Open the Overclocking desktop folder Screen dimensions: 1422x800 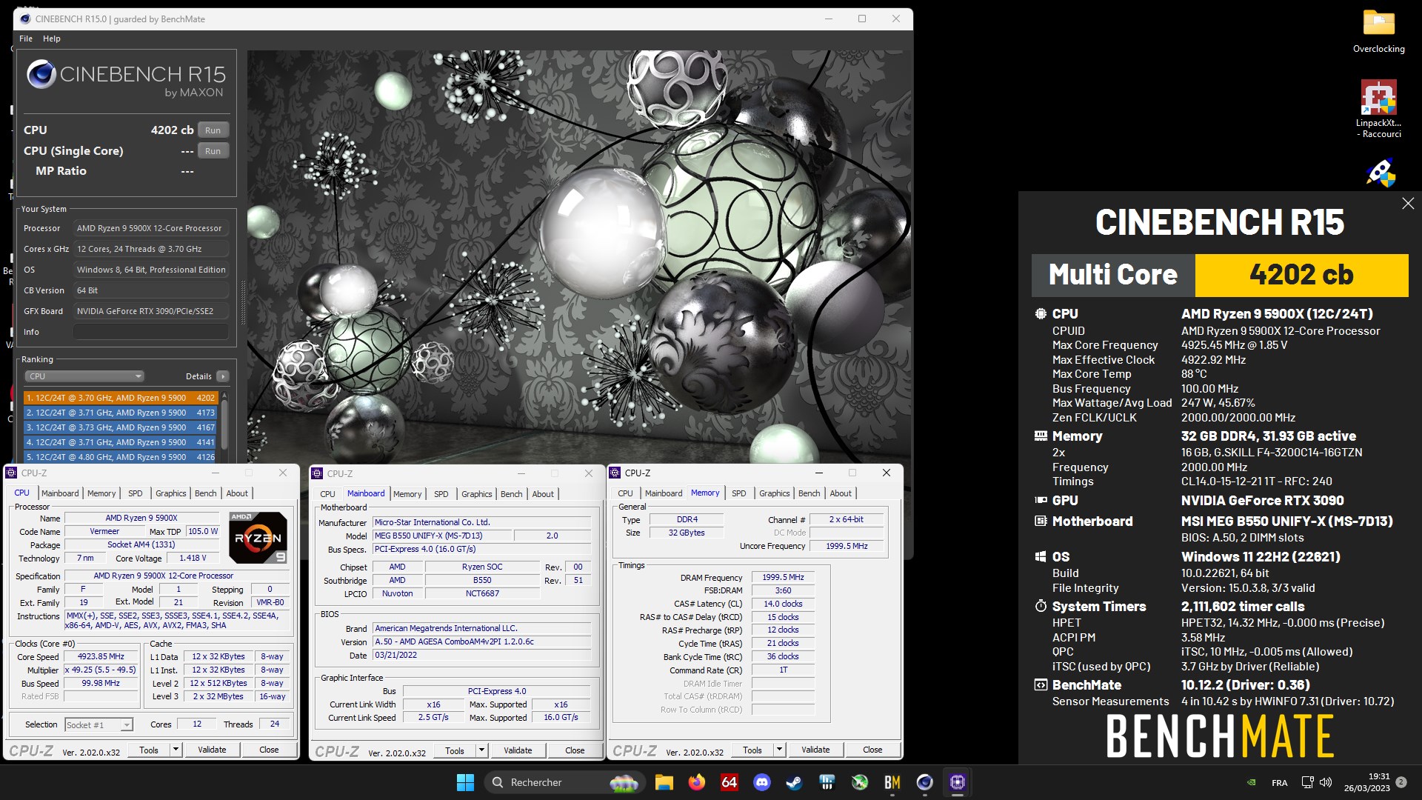pos(1378,31)
